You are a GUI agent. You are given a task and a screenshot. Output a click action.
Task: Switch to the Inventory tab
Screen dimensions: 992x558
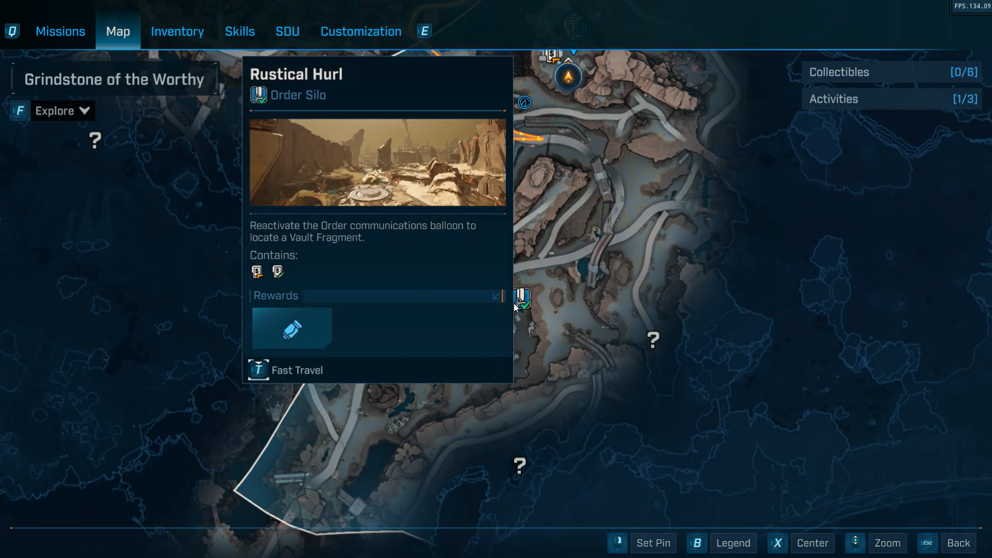click(177, 32)
